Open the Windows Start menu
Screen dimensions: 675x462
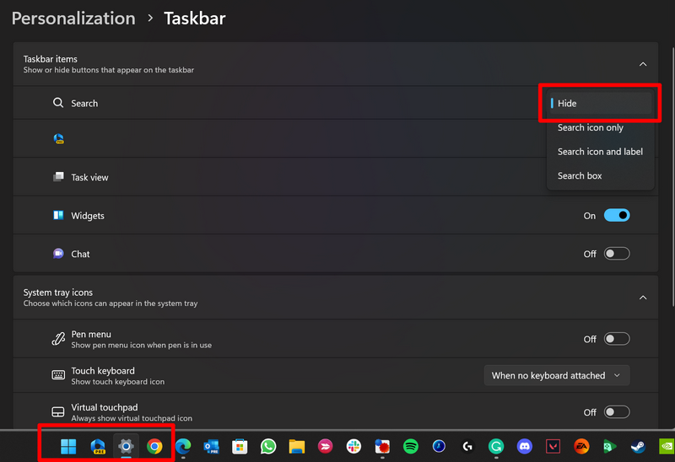coord(67,446)
